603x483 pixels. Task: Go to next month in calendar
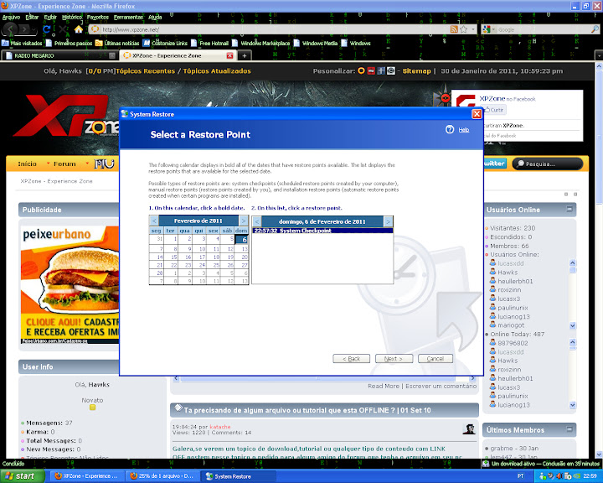click(x=244, y=221)
